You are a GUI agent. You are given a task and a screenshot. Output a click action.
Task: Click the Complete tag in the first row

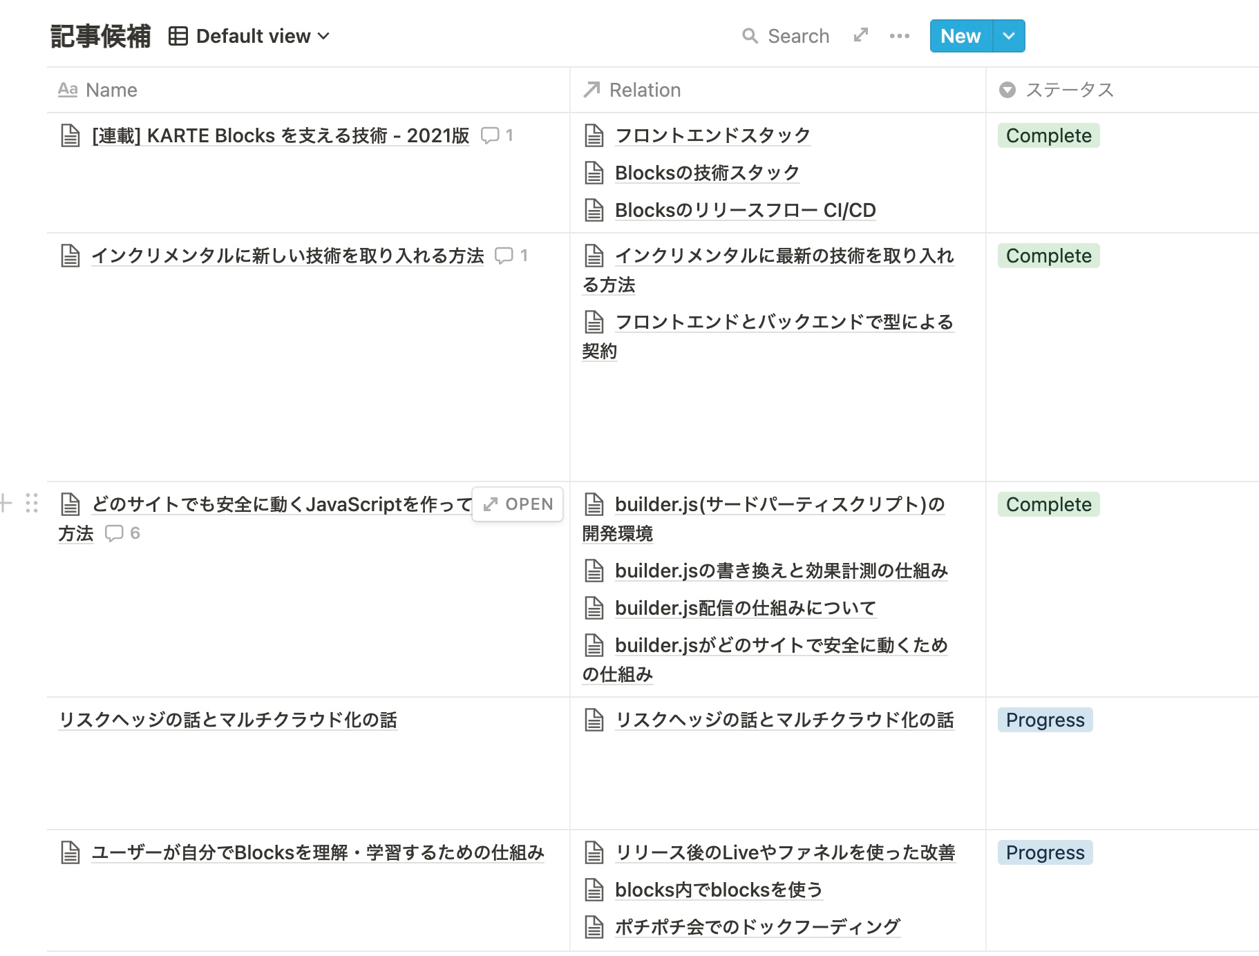coord(1048,136)
